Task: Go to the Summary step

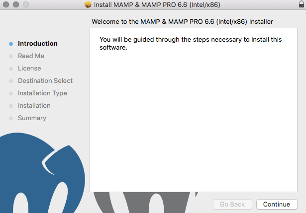Action: click(x=32, y=118)
